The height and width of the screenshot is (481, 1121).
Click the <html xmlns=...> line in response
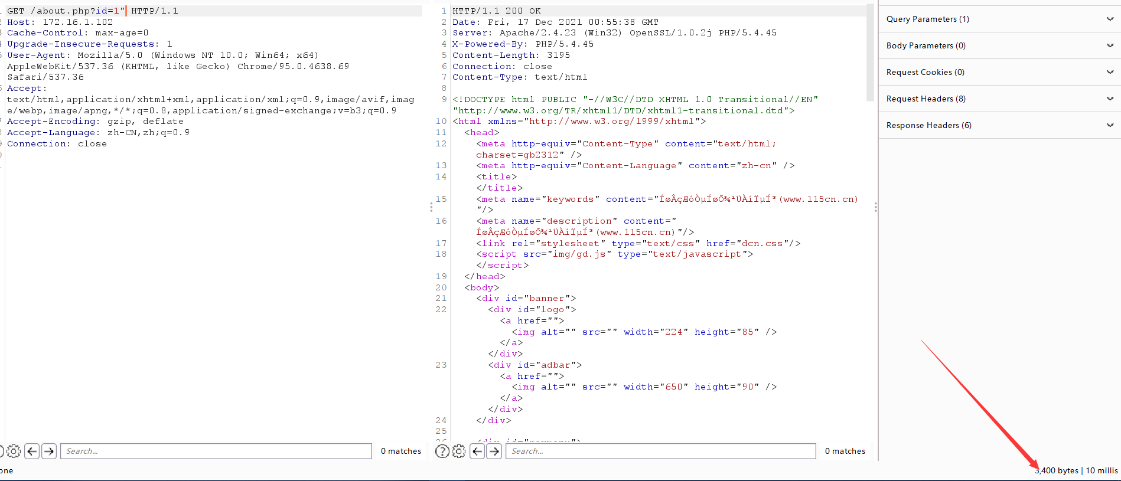(x=579, y=122)
